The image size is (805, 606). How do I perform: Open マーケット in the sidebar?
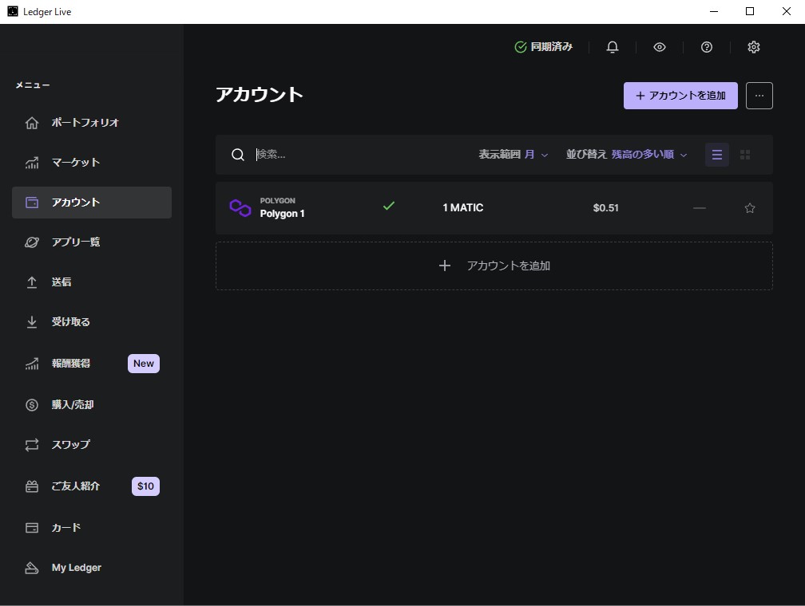click(91, 163)
